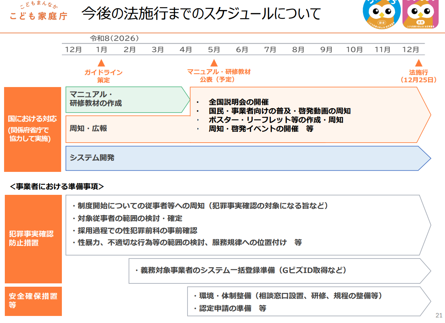The height and width of the screenshot is (323, 445).
Task: Select the 6月 month label
Action: click(242, 49)
